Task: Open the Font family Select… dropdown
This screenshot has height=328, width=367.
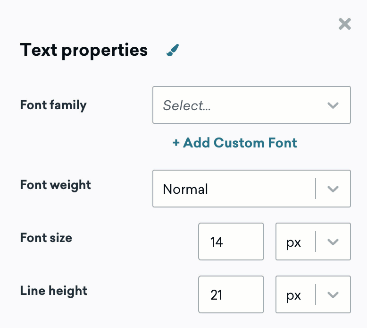Action: (251, 105)
